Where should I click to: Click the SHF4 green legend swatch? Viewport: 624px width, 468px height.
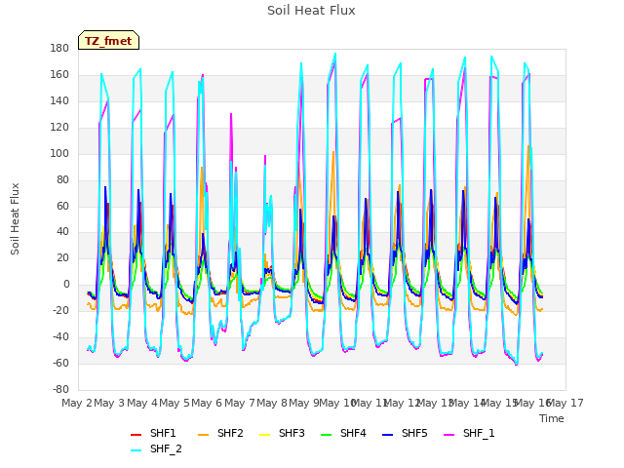(x=326, y=435)
